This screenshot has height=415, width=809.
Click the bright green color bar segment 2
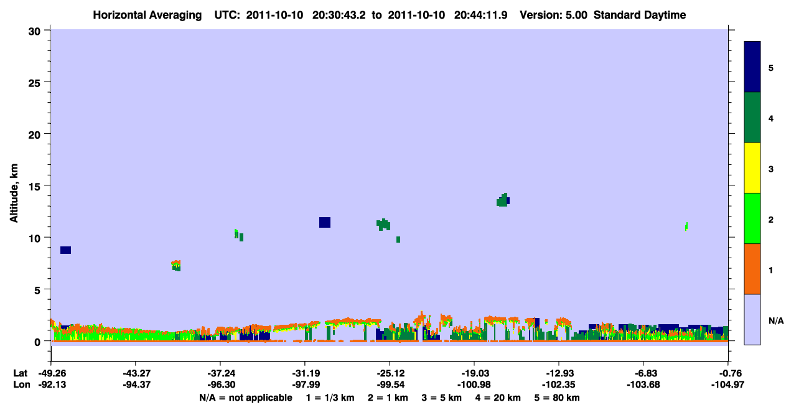752,218
